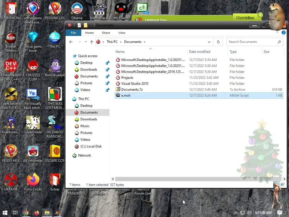
Task: Open Firefox from the taskbar
Action: 36,213
